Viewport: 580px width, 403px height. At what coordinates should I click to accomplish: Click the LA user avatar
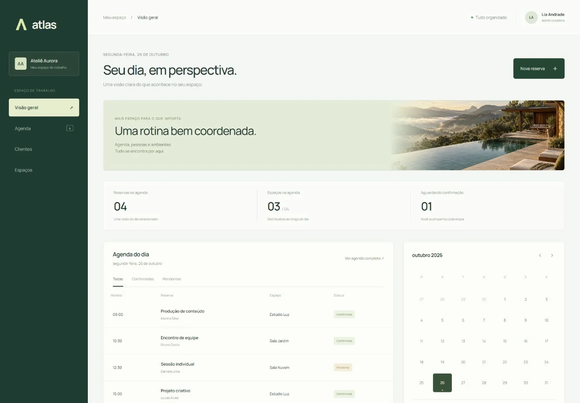531,17
